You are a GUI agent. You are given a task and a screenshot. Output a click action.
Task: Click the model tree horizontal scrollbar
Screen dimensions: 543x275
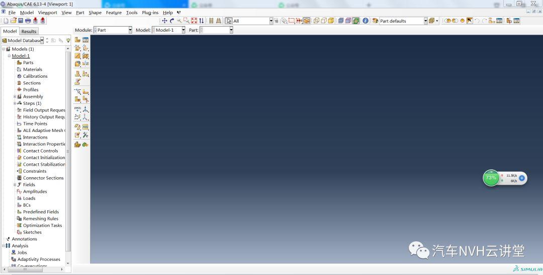25,269
